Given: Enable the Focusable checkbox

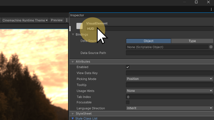Looking at the screenshot, I should coord(128,102).
